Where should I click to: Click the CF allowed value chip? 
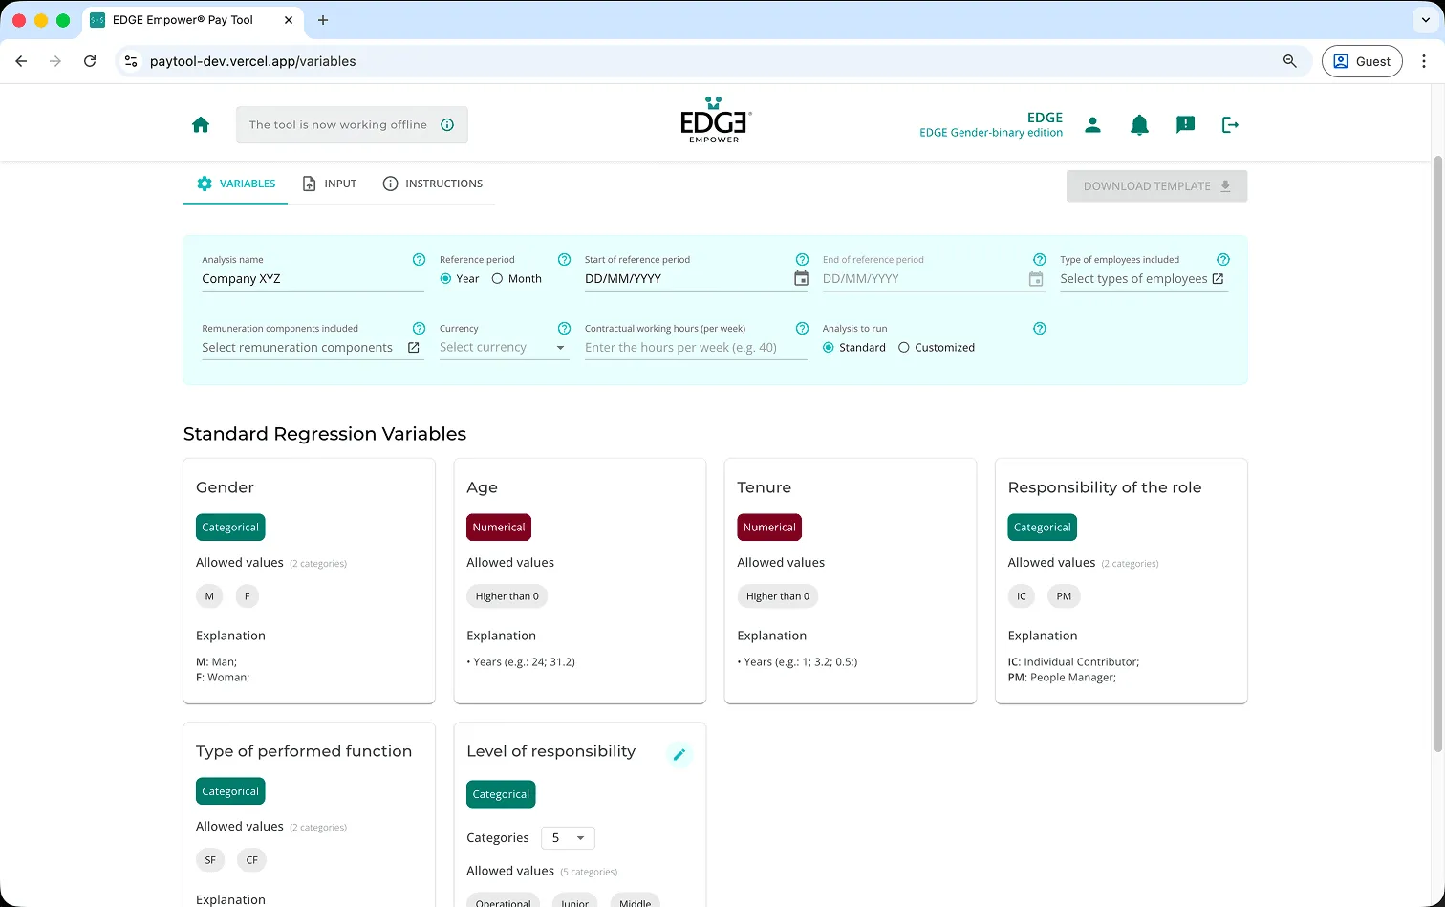pyautogui.click(x=252, y=860)
